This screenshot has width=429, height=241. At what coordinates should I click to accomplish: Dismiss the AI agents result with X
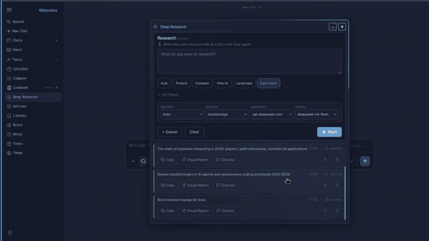[325, 185]
